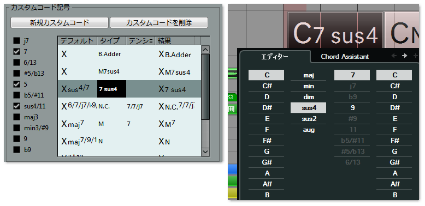
Task: Tick the 6/13 checkbox
Action: coord(17,63)
